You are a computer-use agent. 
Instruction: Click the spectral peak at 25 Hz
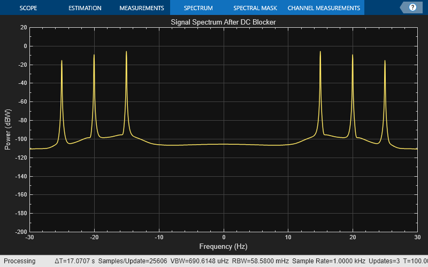click(385, 61)
